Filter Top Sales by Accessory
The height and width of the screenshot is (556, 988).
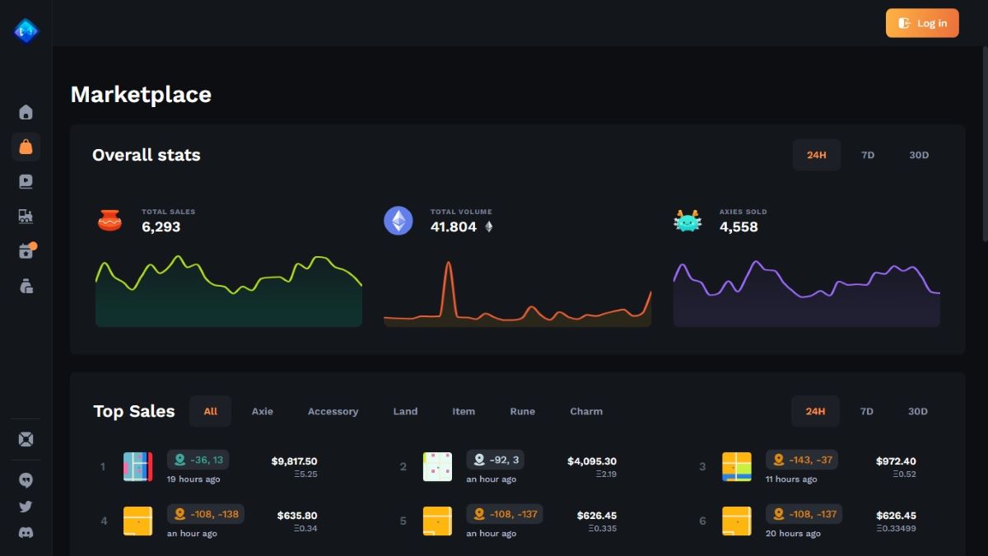tap(333, 411)
